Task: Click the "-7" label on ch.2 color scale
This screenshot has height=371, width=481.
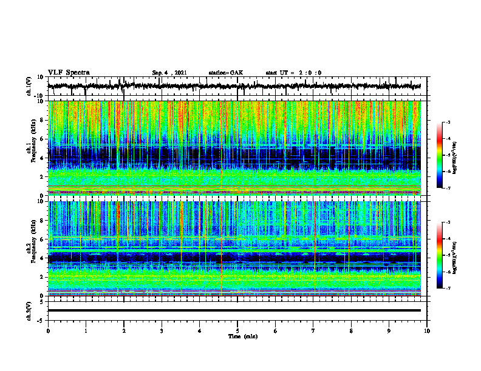Action: coord(448,289)
